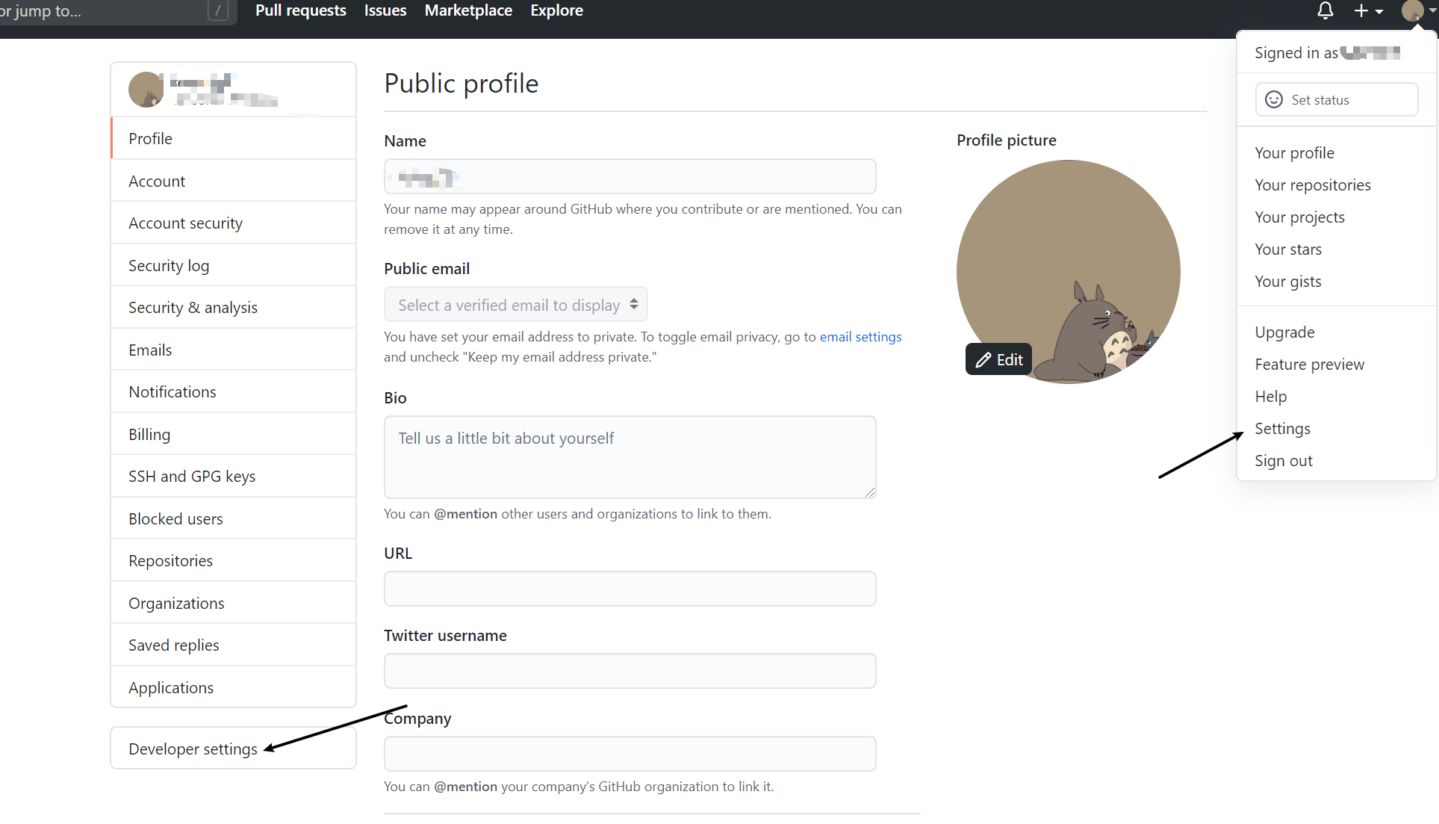1439x824 pixels.
Task: Click the notifications bell icon
Action: tap(1325, 10)
